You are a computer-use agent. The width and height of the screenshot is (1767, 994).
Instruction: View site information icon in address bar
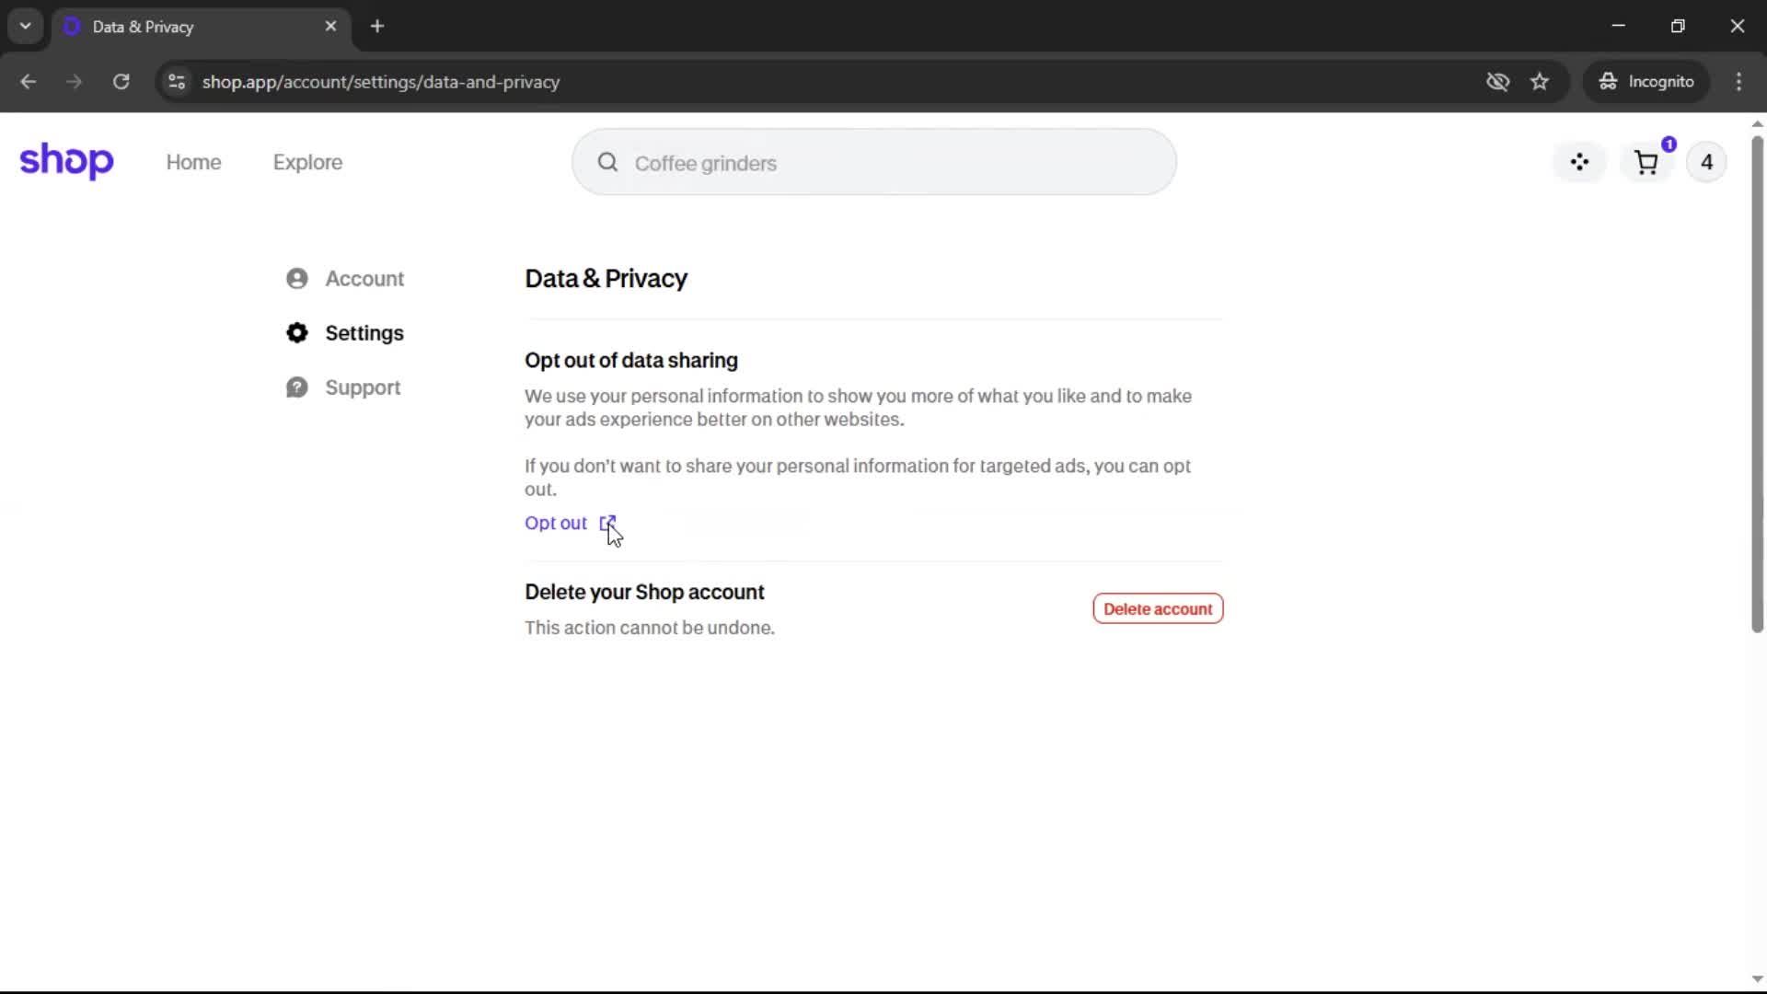click(x=177, y=82)
